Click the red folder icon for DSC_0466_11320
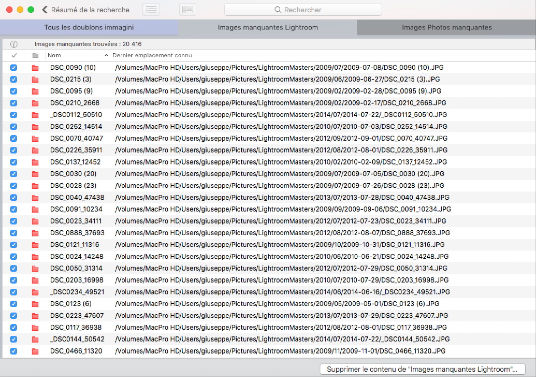 tap(35, 351)
